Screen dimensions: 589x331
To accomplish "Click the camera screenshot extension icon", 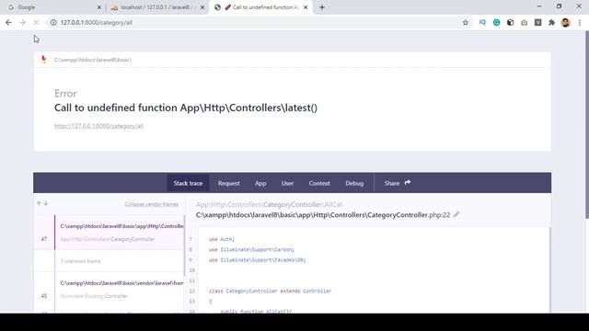I will pyautogui.click(x=524, y=22).
